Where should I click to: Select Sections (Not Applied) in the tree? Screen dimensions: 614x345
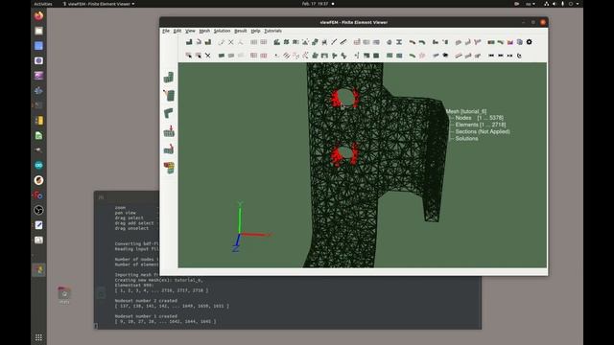click(483, 132)
